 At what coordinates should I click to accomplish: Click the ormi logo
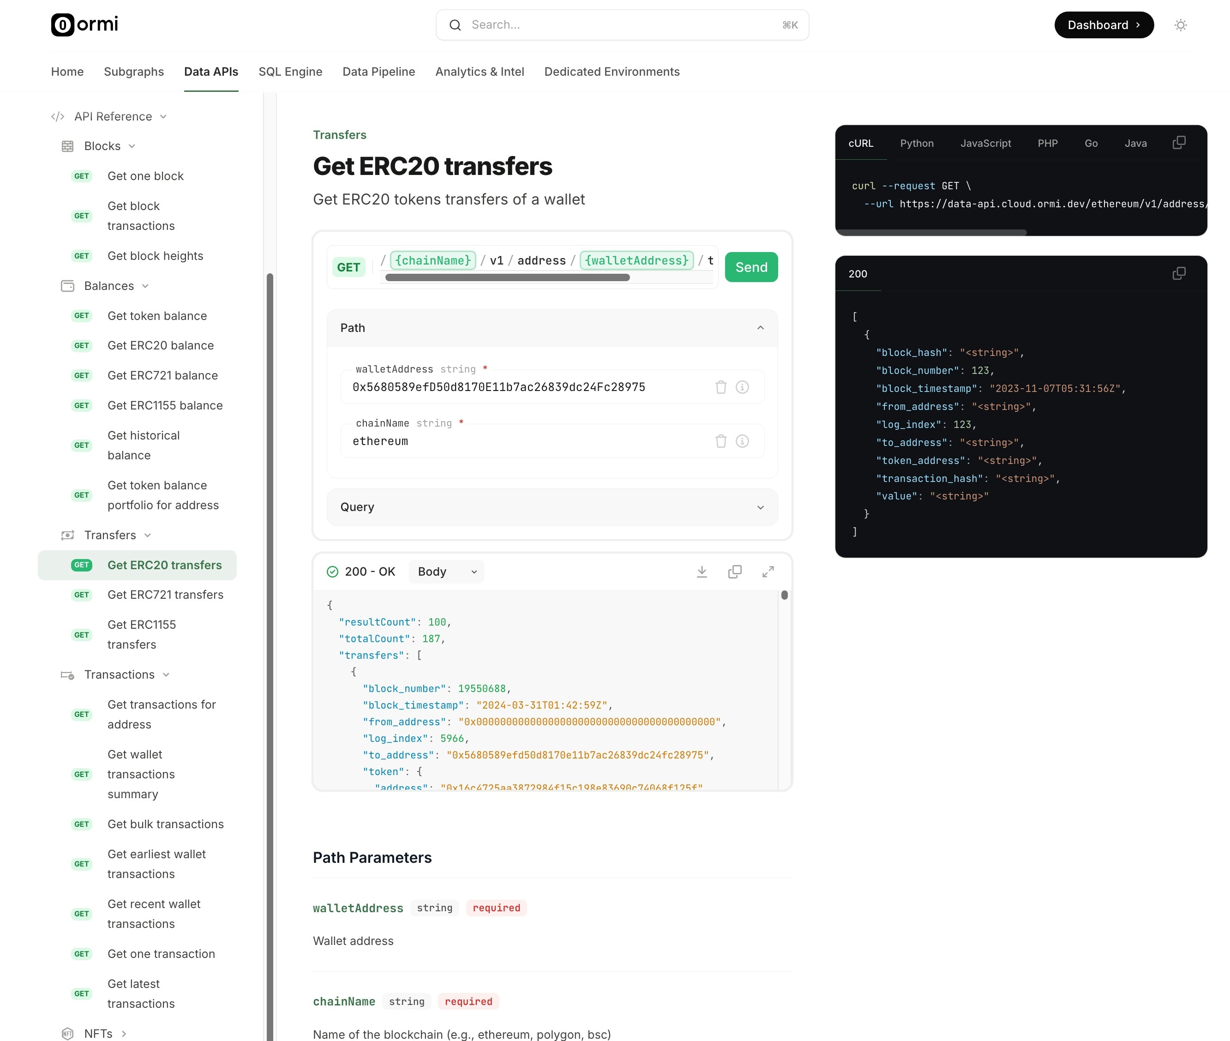[x=84, y=25]
